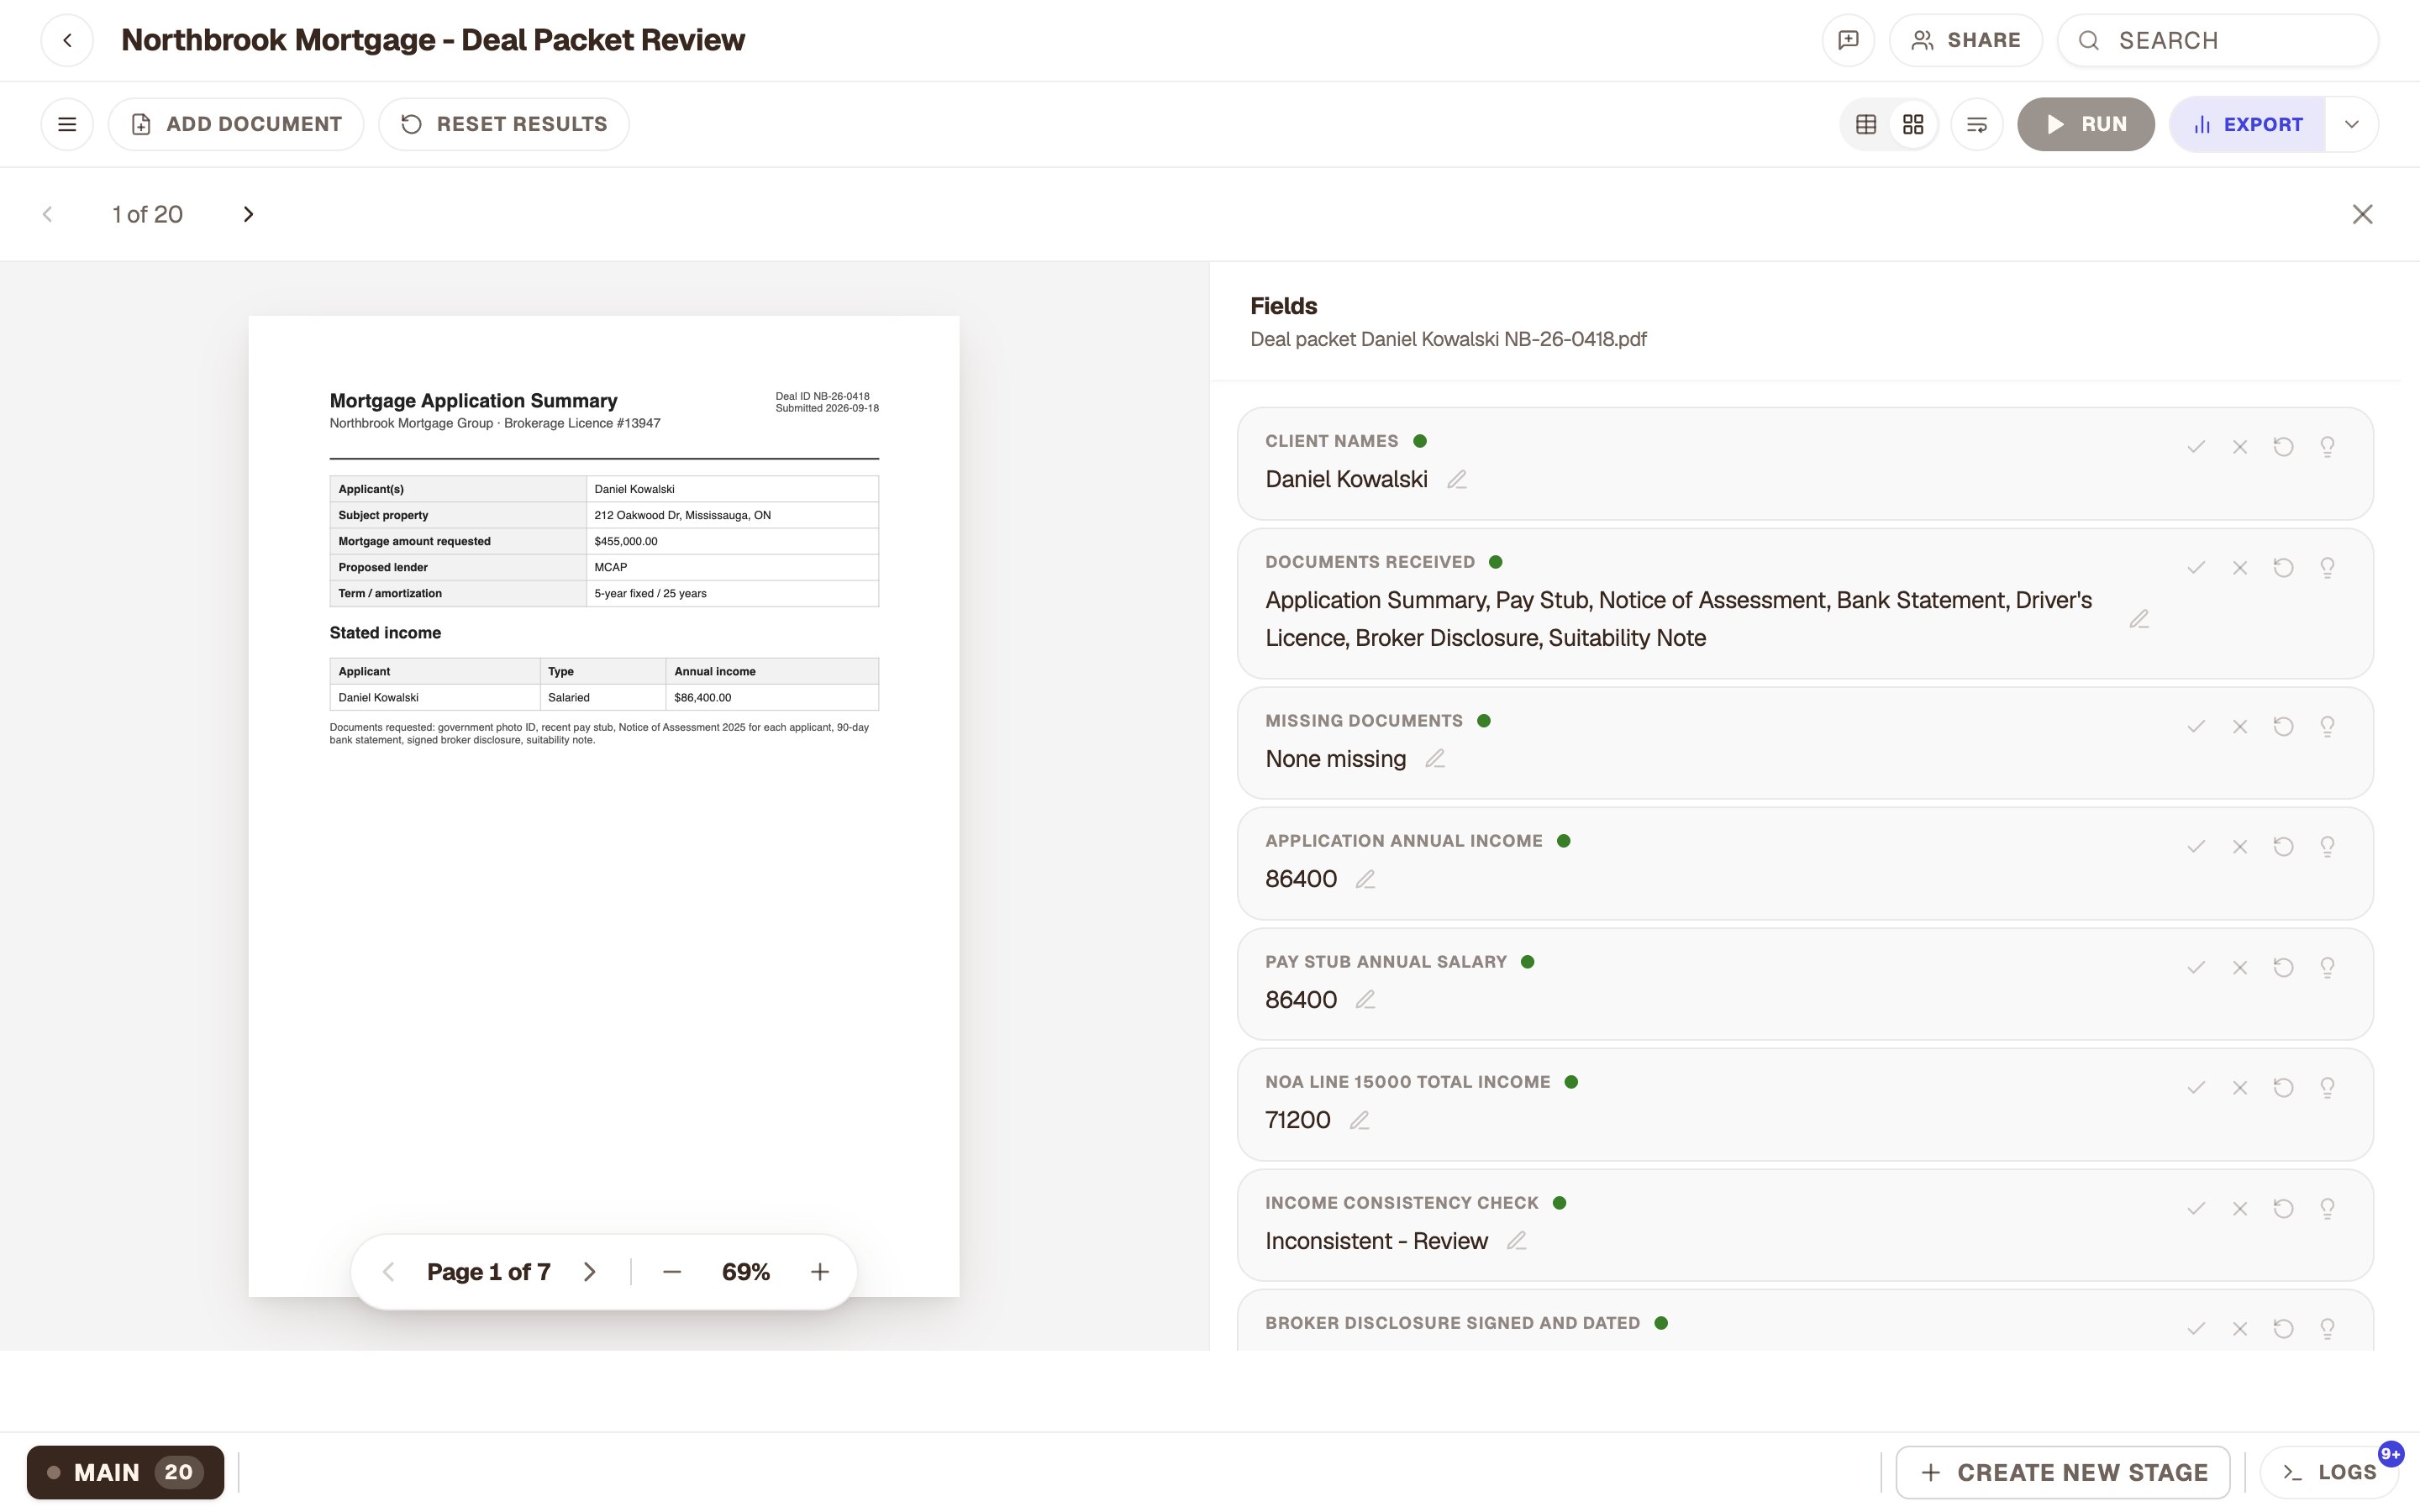Reject the Missing Documents field
2420x1512 pixels.
click(x=2240, y=727)
